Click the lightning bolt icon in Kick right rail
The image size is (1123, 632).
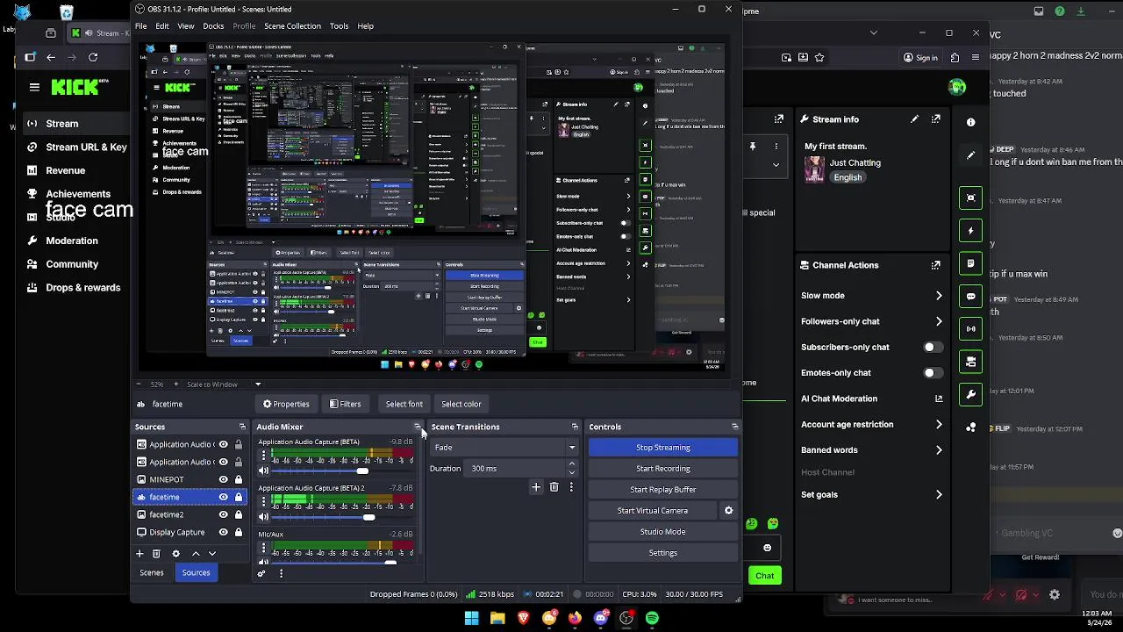(x=970, y=231)
